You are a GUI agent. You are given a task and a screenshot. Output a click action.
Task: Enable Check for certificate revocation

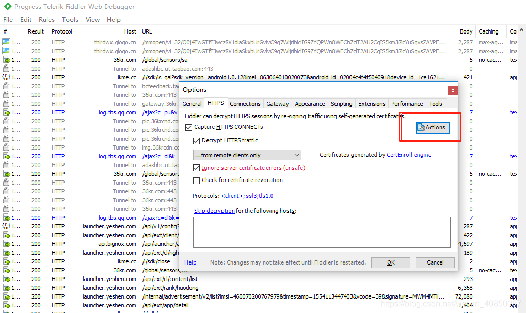pyautogui.click(x=197, y=180)
